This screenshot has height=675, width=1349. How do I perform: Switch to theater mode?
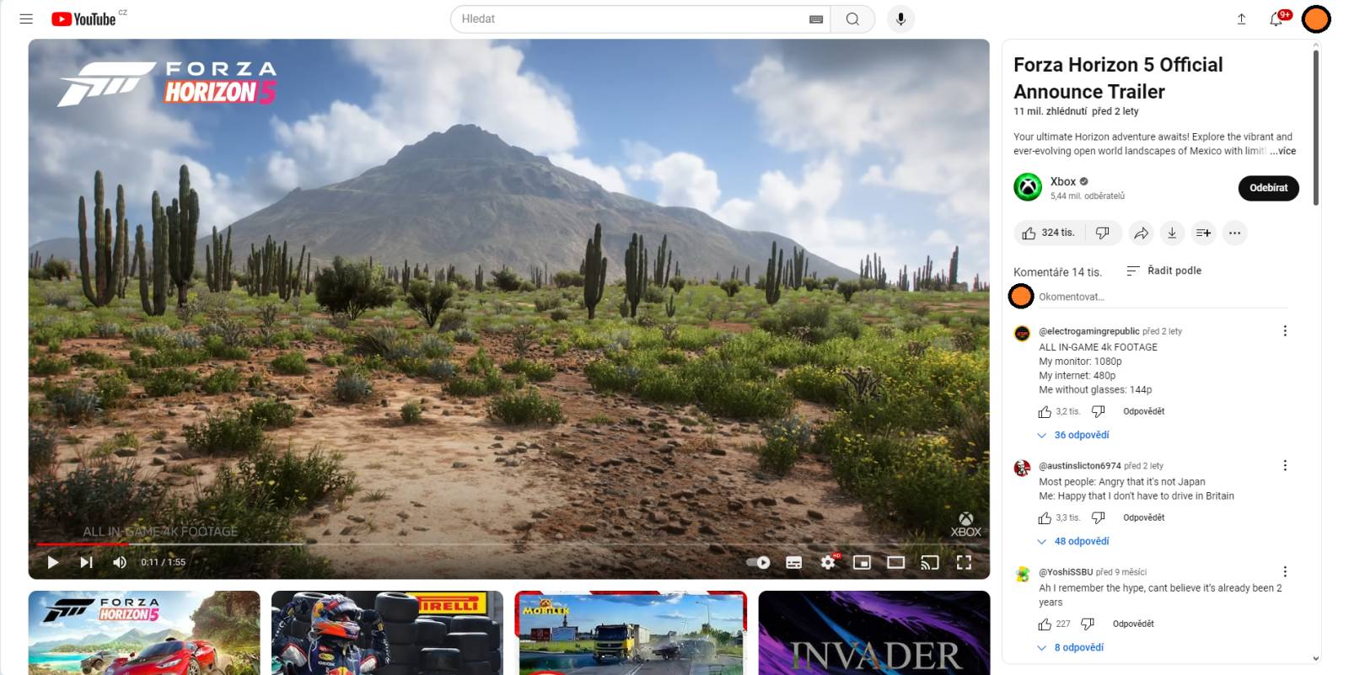(x=895, y=562)
